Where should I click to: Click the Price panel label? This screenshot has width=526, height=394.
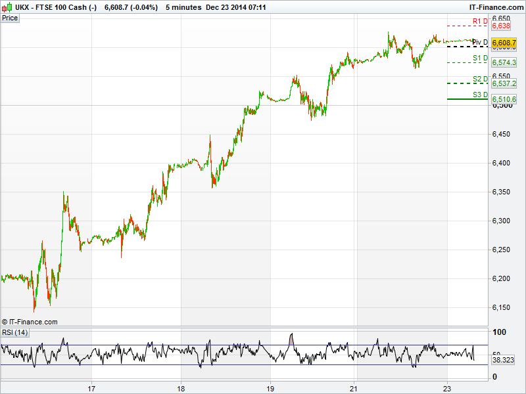[x=10, y=18]
